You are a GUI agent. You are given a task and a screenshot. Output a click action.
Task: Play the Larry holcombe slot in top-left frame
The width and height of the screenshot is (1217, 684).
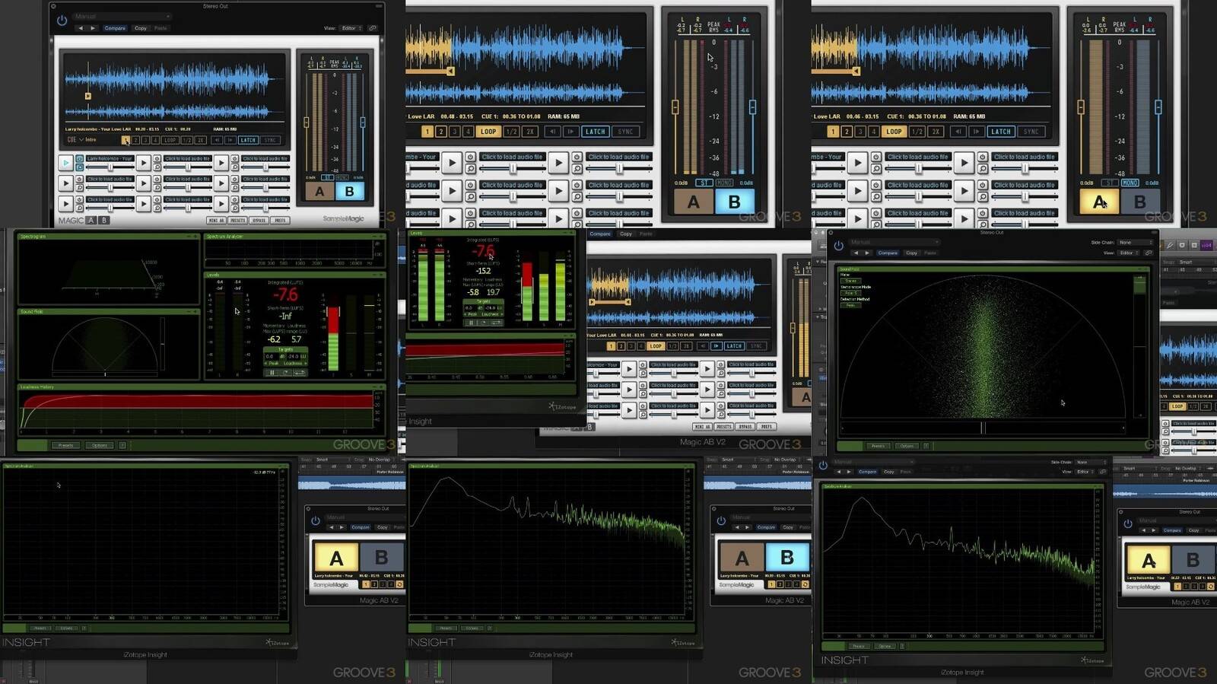coord(66,163)
